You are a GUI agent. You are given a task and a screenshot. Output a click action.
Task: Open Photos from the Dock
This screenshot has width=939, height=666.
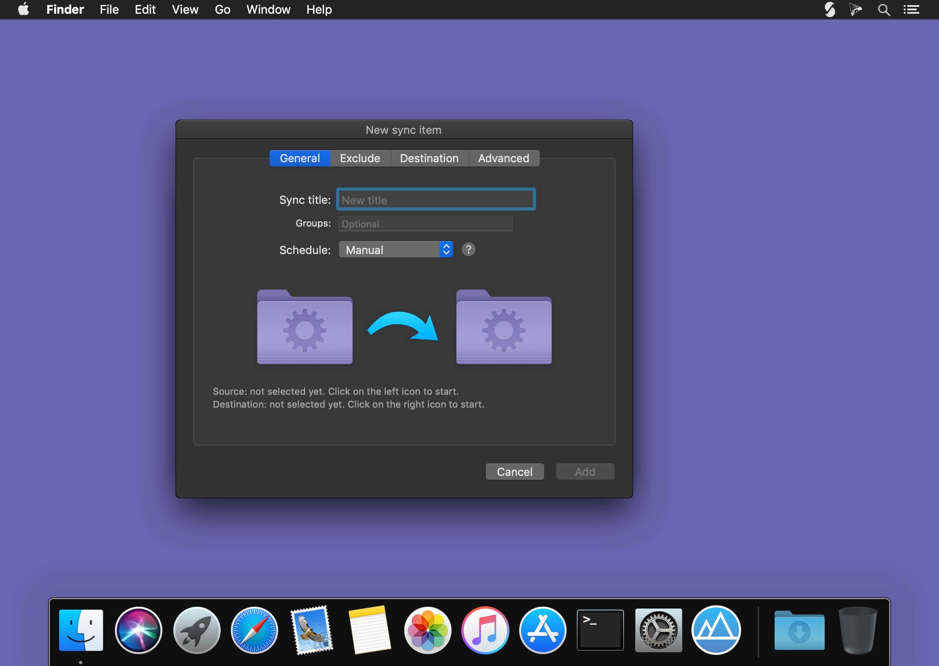pyautogui.click(x=427, y=630)
